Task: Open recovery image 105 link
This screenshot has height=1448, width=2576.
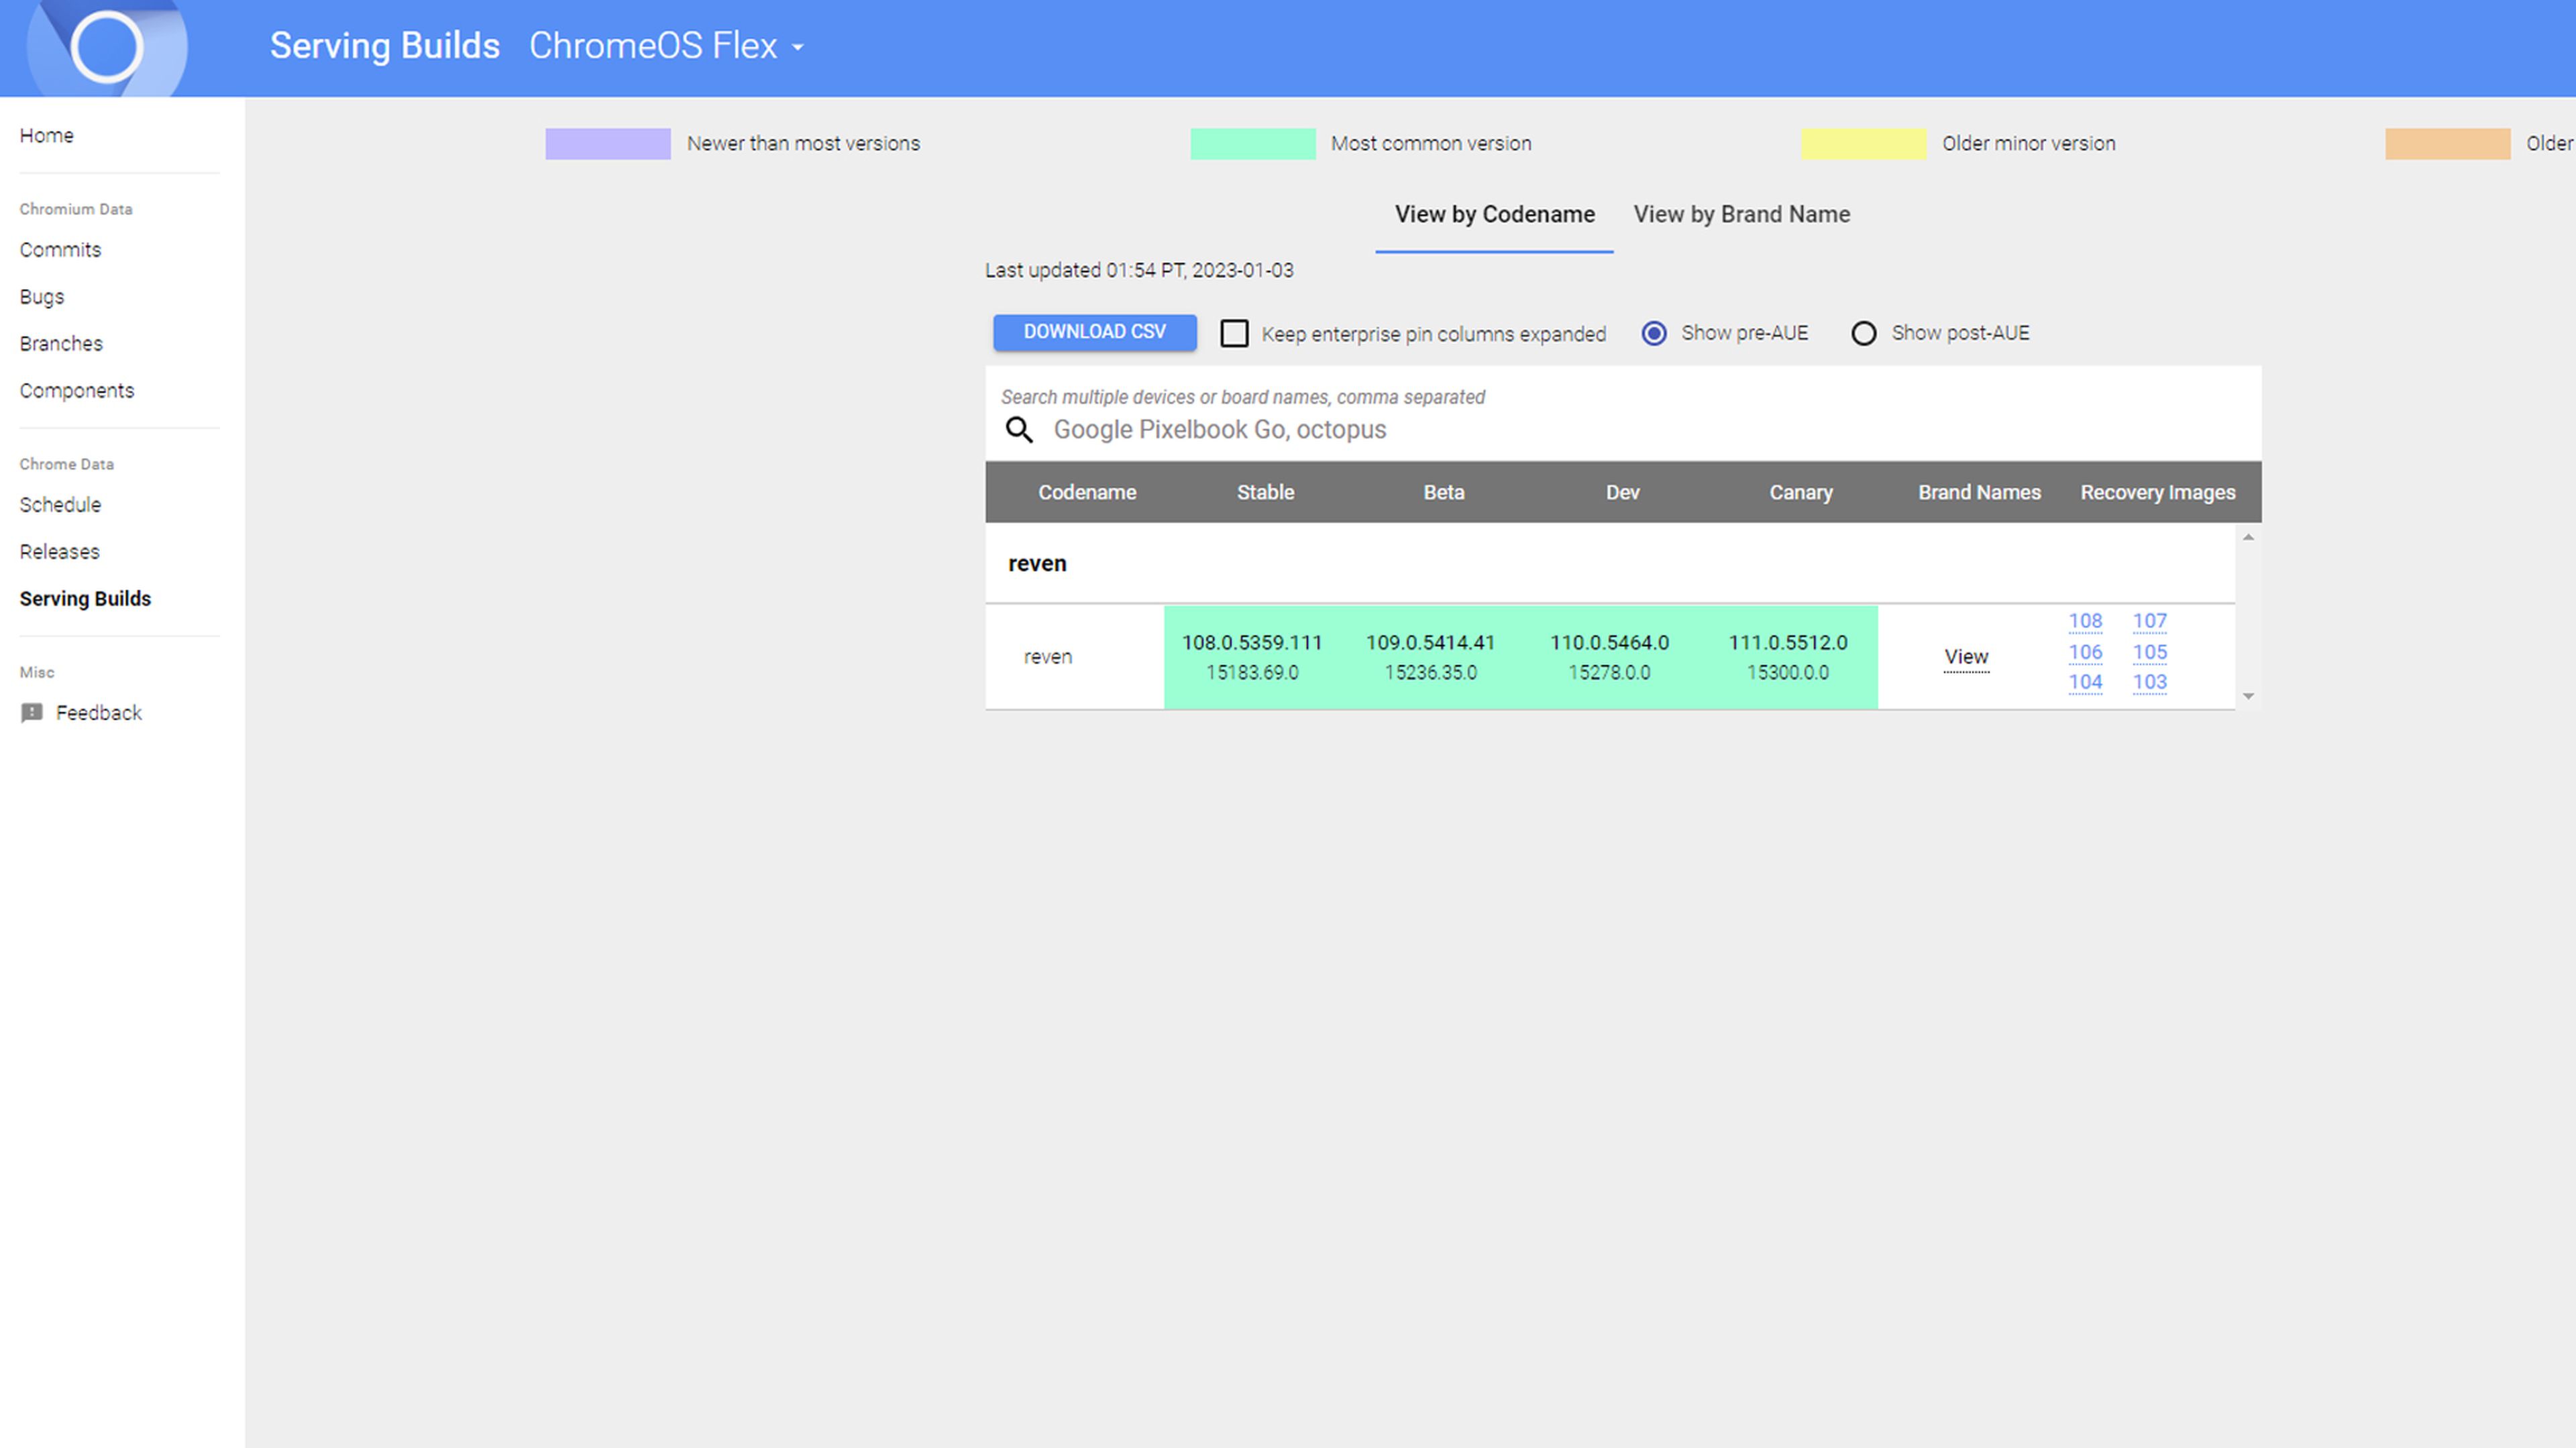Action: [2149, 652]
